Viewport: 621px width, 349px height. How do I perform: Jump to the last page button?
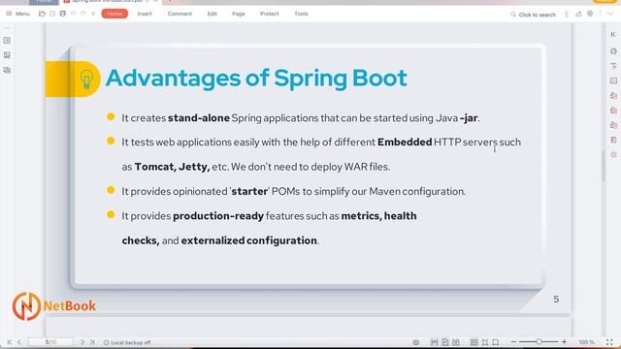click(92, 342)
